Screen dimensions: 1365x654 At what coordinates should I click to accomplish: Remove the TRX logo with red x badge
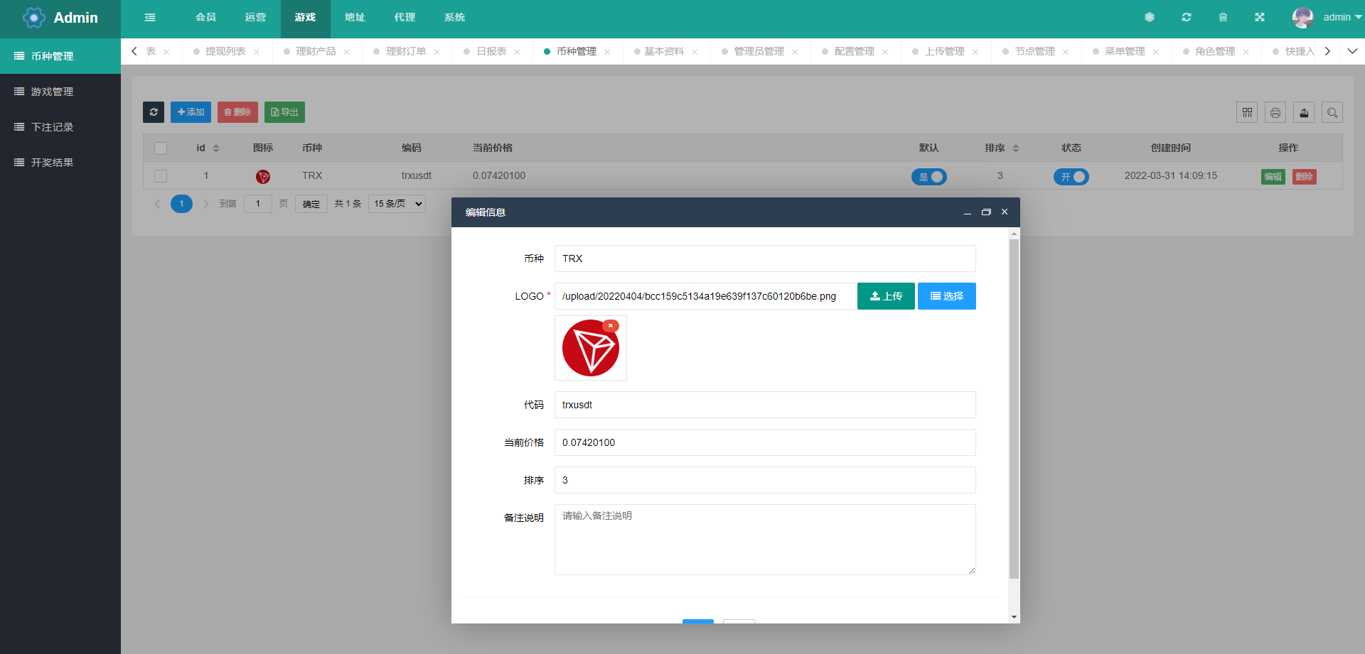pyautogui.click(x=611, y=326)
